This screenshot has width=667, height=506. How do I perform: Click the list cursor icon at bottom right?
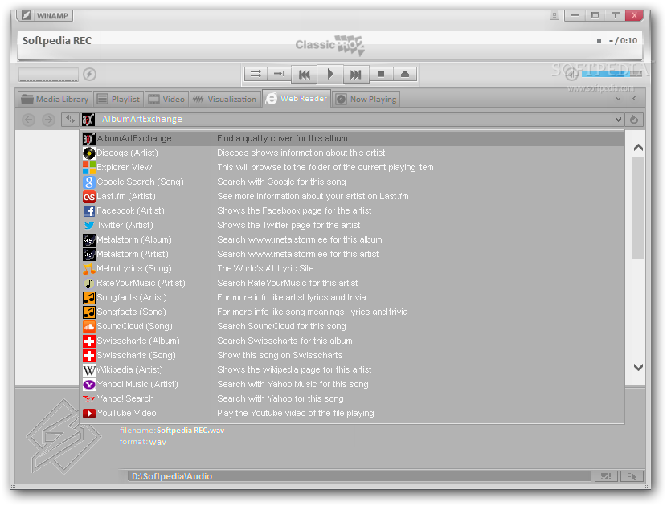(632, 476)
